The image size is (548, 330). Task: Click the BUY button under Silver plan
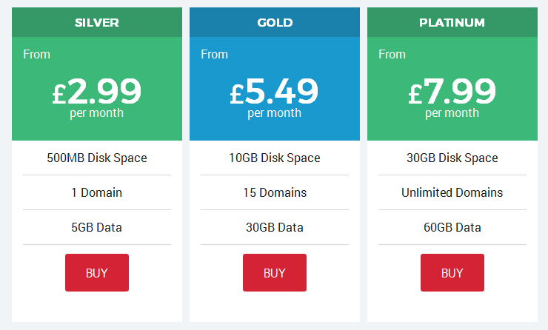tap(97, 272)
